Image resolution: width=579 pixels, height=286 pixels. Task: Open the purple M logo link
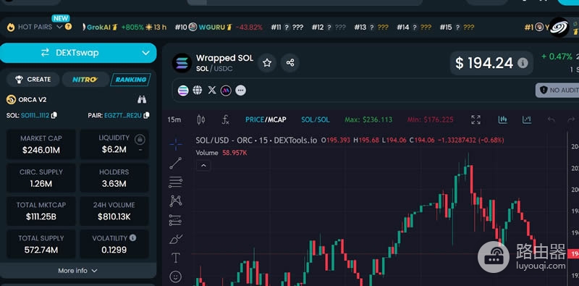pos(226,91)
